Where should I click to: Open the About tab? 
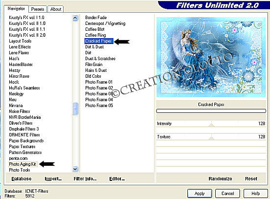coord(56,9)
